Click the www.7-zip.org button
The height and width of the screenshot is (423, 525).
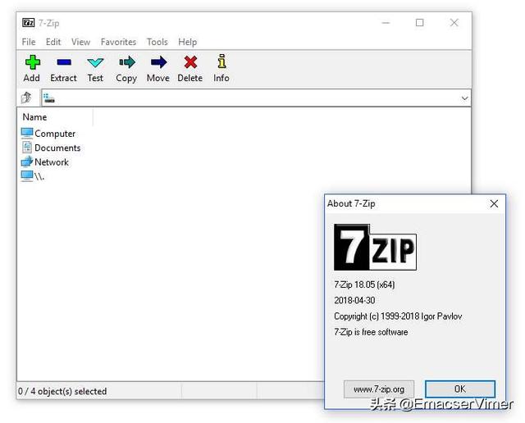point(379,389)
